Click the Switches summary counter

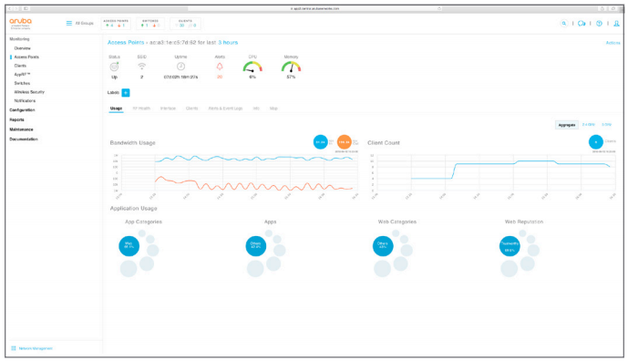coord(150,23)
